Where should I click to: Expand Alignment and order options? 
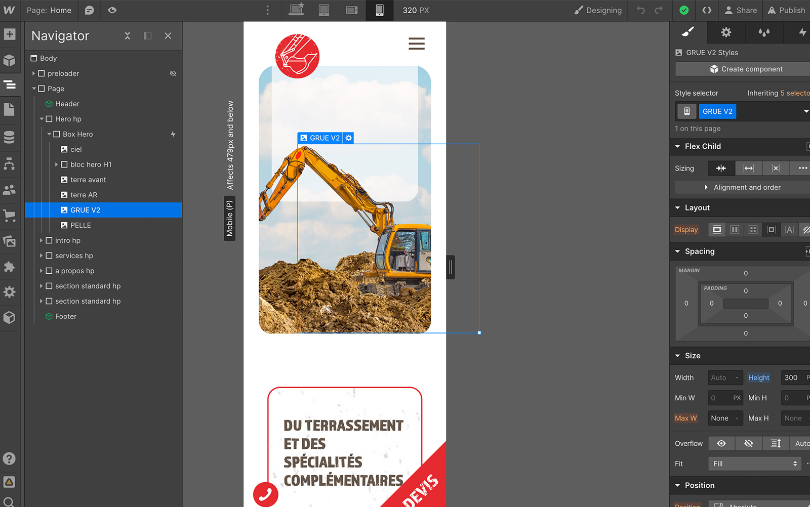743,187
